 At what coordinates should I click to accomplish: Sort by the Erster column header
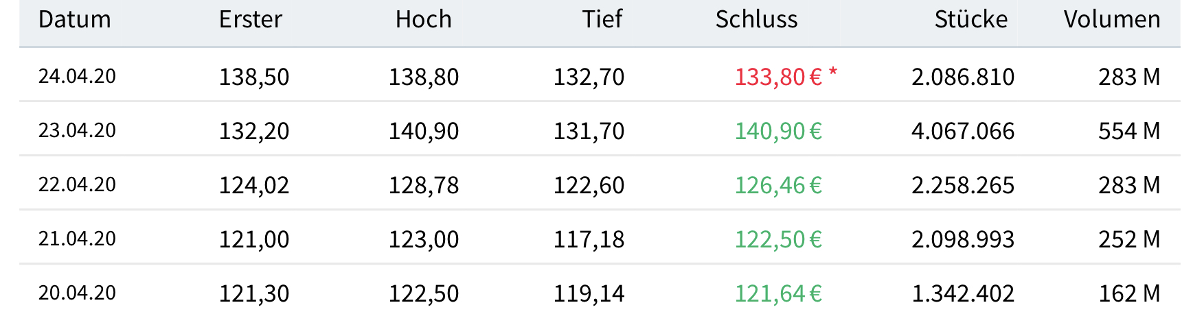pos(250,20)
